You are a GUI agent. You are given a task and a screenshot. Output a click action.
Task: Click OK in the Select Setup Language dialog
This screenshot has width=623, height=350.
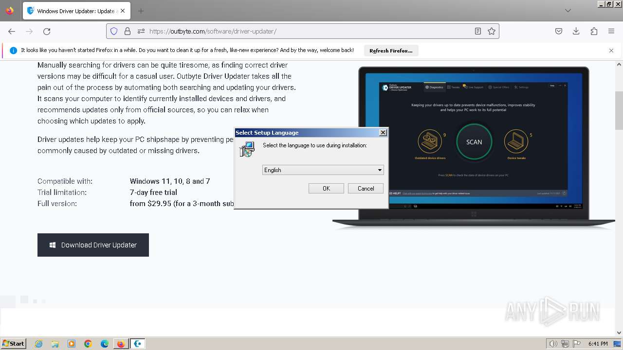tap(326, 189)
